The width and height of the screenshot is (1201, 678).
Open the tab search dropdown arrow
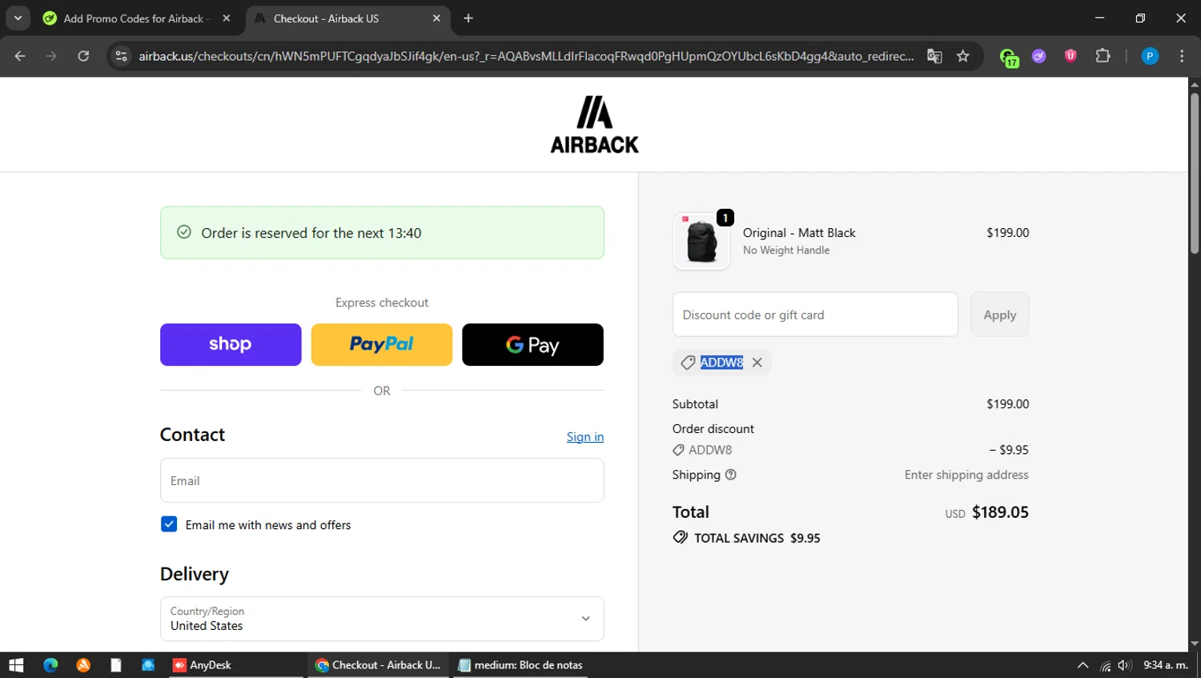point(18,18)
